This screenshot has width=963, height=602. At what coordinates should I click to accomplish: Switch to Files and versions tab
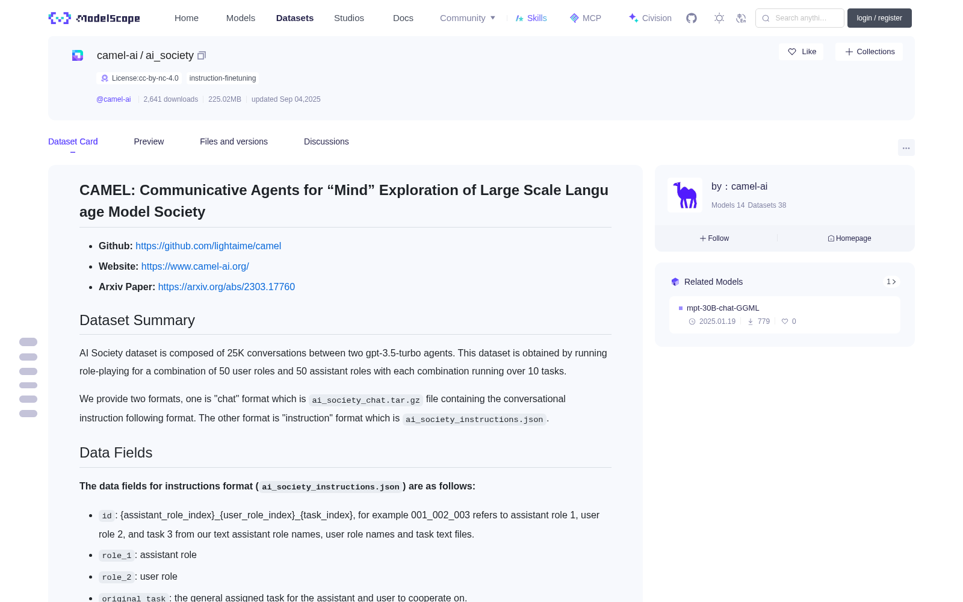234,141
